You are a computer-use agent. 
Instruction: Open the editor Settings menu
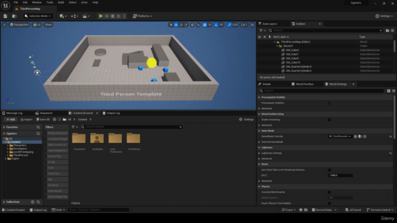tap(384, 16)
